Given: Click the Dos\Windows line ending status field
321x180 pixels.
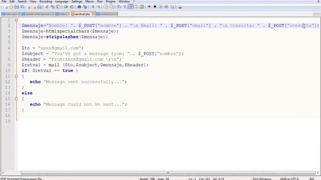Looking at the screenshot, I should point(262,179).
